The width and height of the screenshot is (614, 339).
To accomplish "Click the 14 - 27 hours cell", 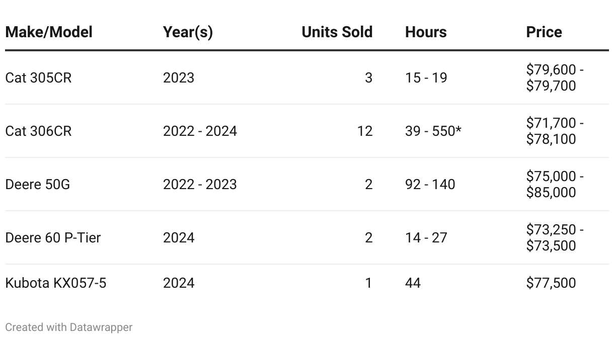I will click(x=426, y=238).
